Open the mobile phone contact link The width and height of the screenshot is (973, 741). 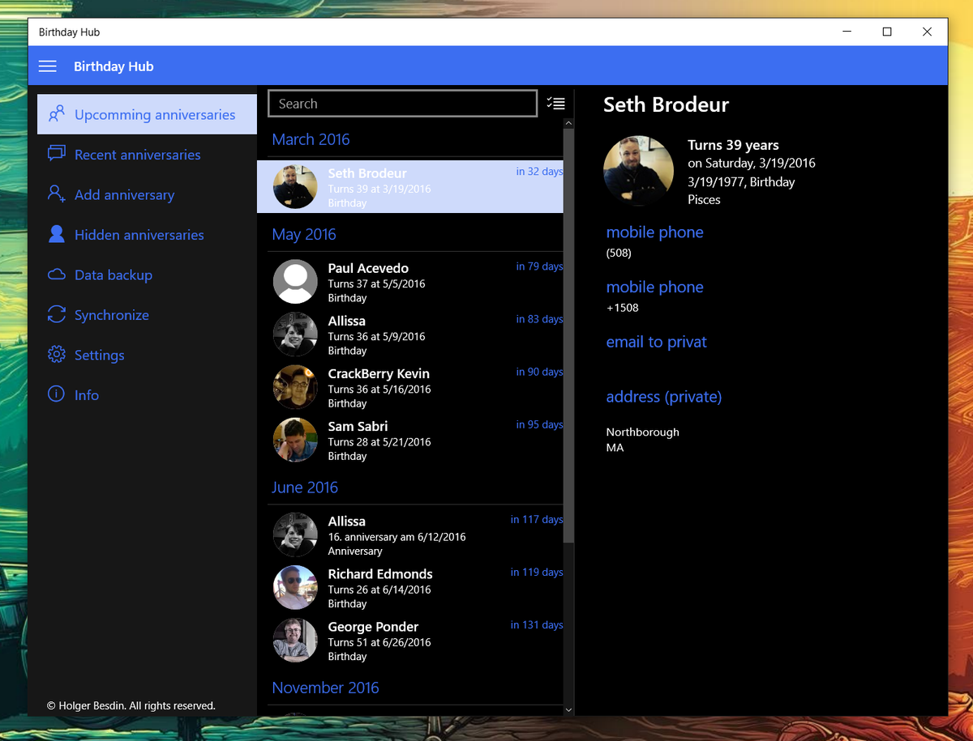pyautogui.click(x=654, y=232)
